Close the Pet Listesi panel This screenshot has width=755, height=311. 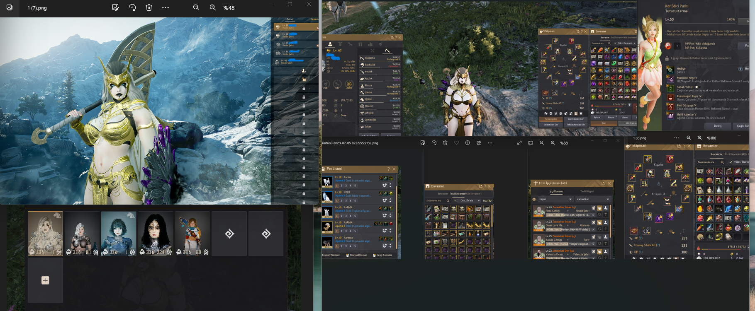pos(394,169)
